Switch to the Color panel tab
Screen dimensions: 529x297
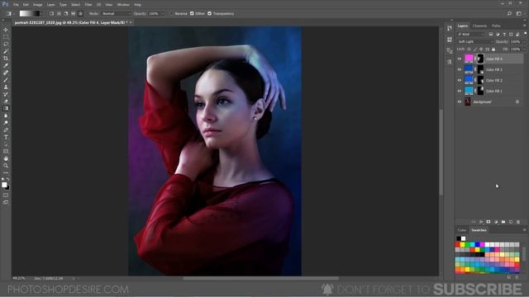462,230
